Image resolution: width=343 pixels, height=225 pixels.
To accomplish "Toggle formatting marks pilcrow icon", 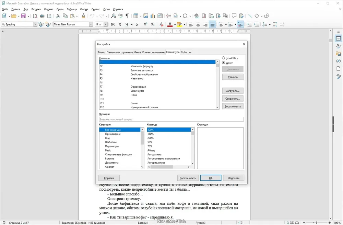I will (x=127, y=16).
